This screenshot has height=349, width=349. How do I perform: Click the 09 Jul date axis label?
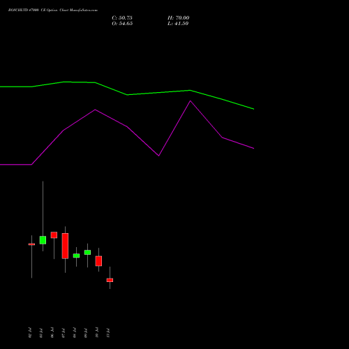point(86,333)
